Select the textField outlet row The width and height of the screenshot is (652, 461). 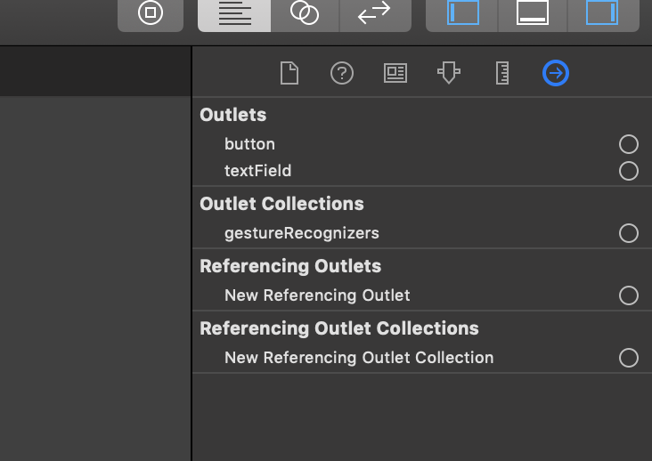coord(422,171)
